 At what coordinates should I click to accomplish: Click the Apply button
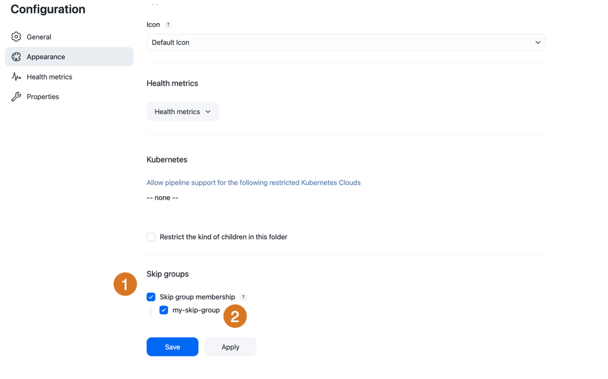click(230, 347)
